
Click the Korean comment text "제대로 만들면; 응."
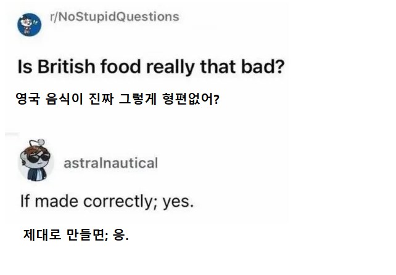point(76,234)
